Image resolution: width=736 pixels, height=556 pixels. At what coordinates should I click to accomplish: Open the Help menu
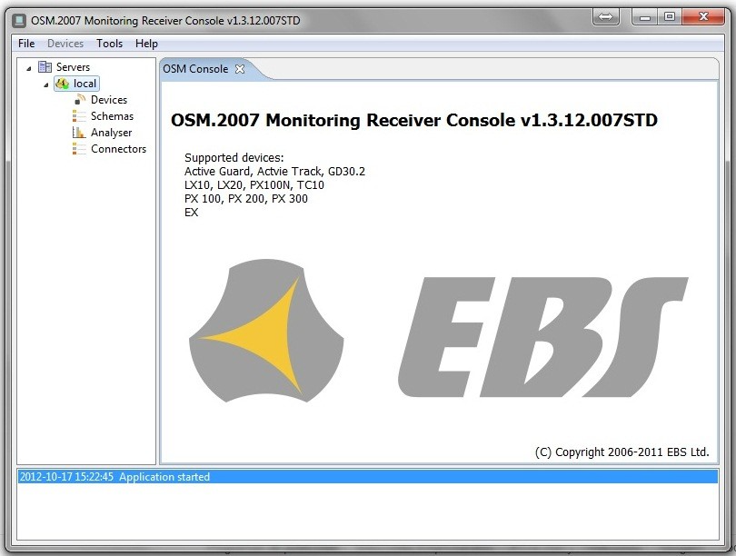point(146,44)
